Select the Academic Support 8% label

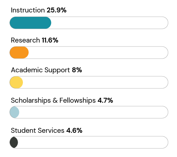coord(46,70)
